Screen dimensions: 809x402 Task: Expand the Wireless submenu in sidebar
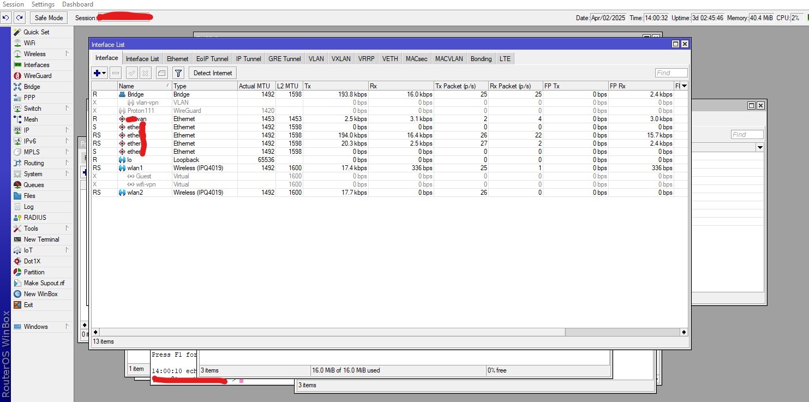click(67, 54)
